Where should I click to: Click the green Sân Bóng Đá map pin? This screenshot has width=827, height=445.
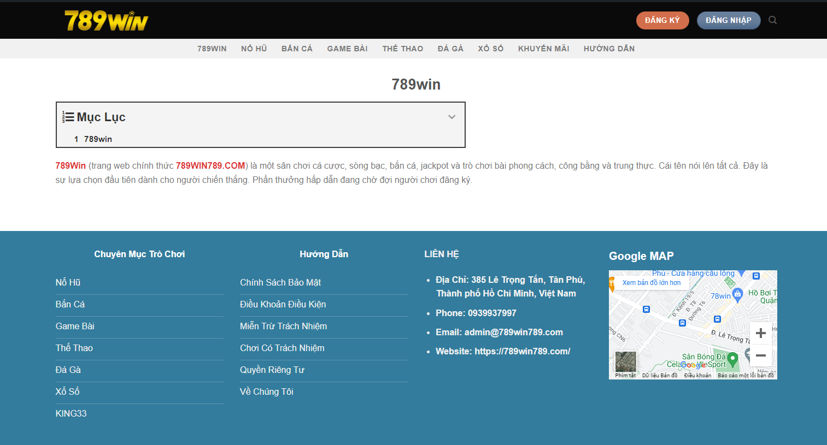click(x=733, y=359)
